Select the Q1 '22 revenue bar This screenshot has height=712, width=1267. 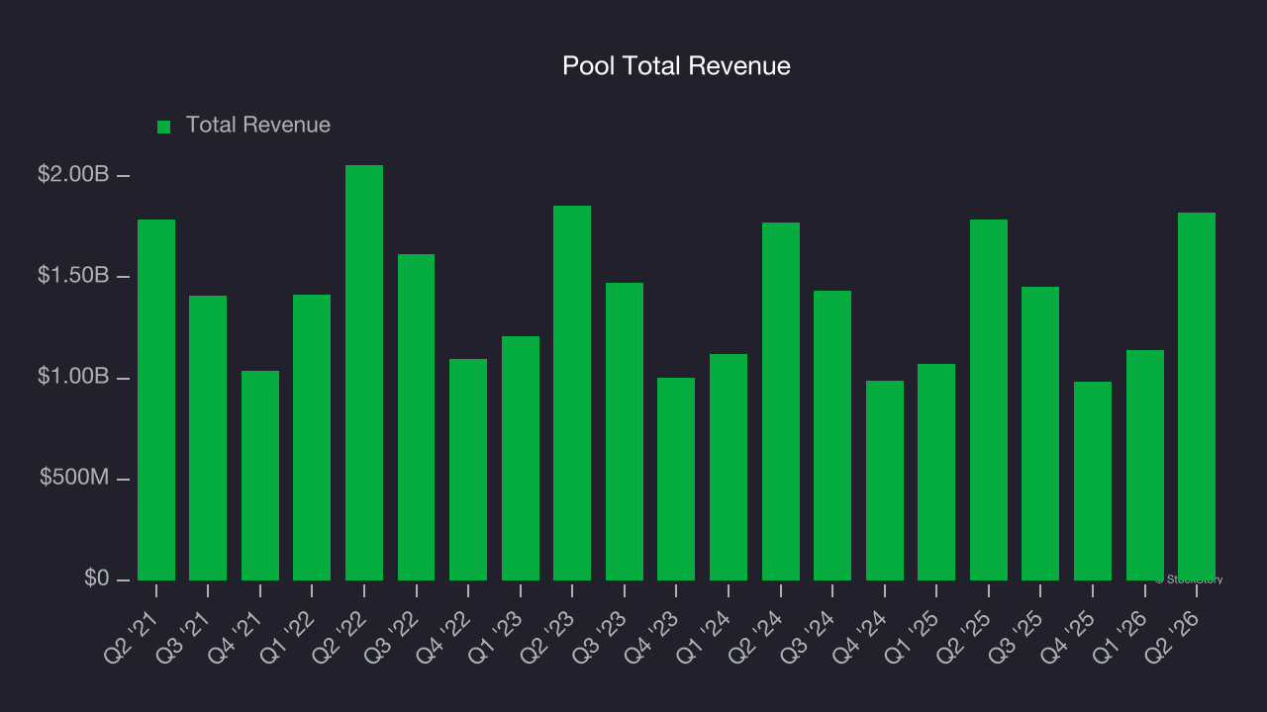[312, 437]
